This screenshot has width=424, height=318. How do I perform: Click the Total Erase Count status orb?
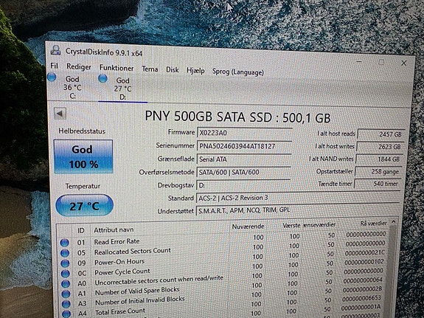(x=66, y=314)
